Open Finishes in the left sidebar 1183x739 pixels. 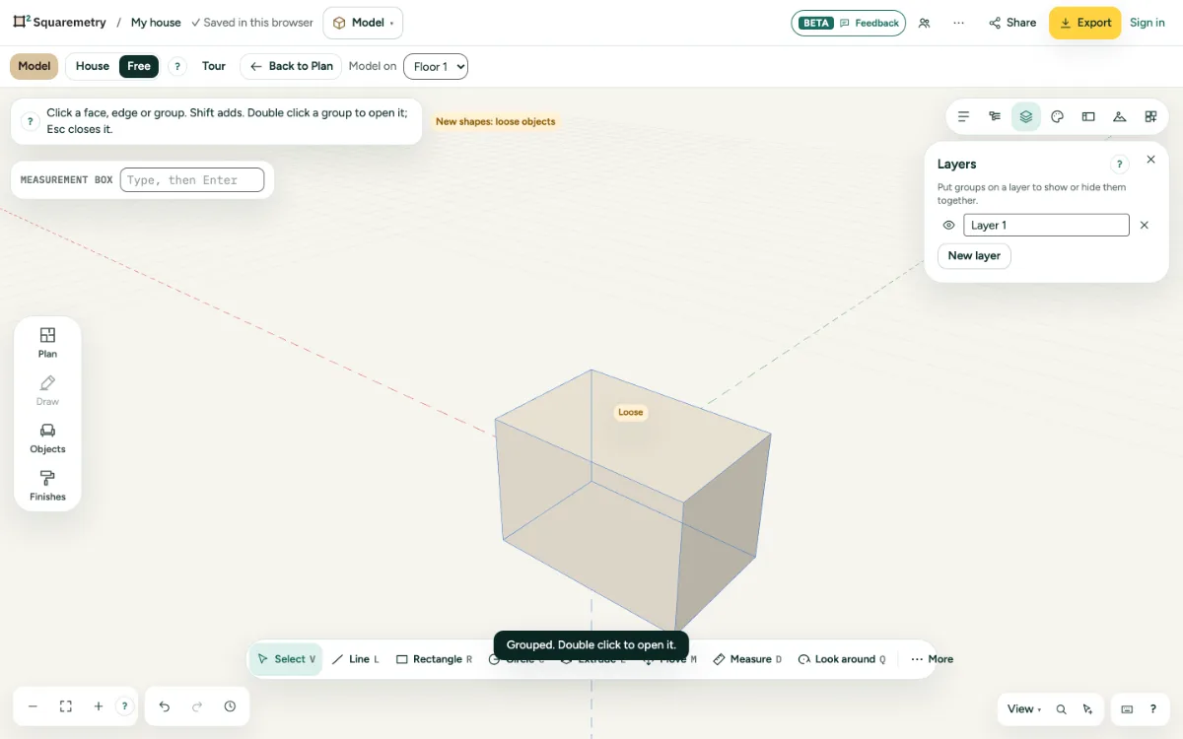(x=47, y=486)
